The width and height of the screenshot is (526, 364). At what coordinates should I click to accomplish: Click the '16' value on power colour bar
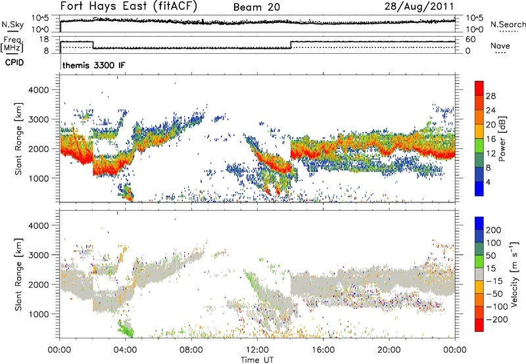click(490, 139)
